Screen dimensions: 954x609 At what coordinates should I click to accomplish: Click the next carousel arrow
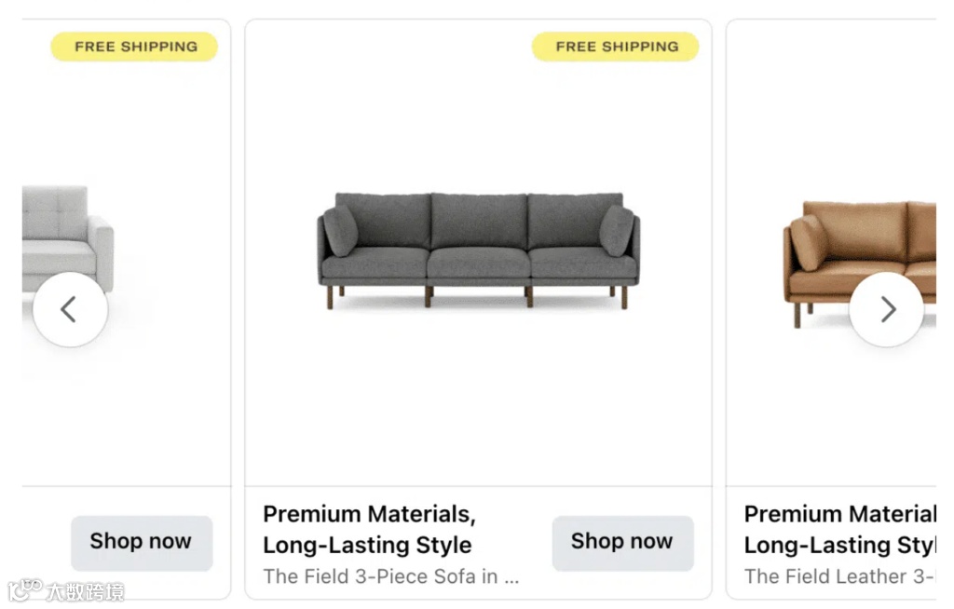[886, 310]
